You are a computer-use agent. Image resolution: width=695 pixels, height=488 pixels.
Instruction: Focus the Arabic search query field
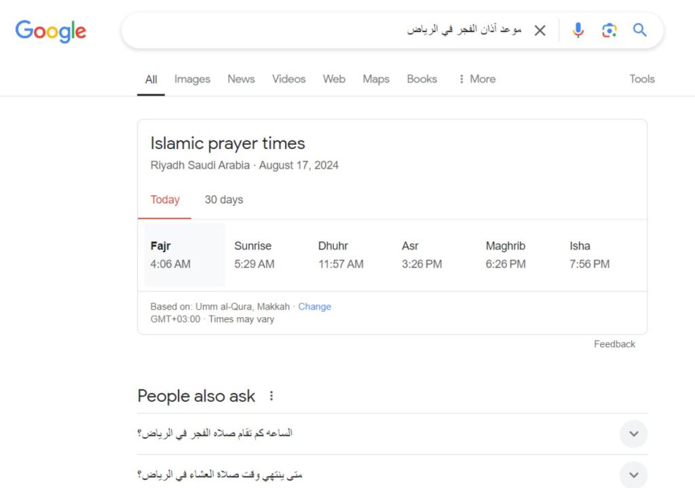click(x=328, y=30)
